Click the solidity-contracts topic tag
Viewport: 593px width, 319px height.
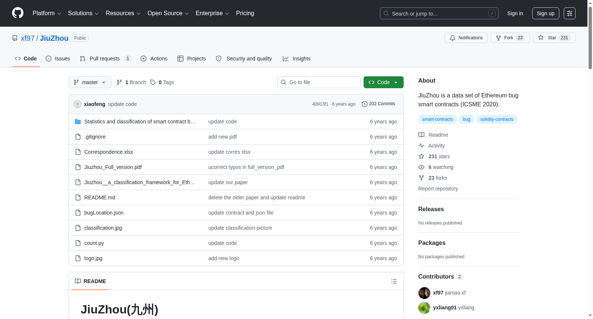tap(497, 119)
